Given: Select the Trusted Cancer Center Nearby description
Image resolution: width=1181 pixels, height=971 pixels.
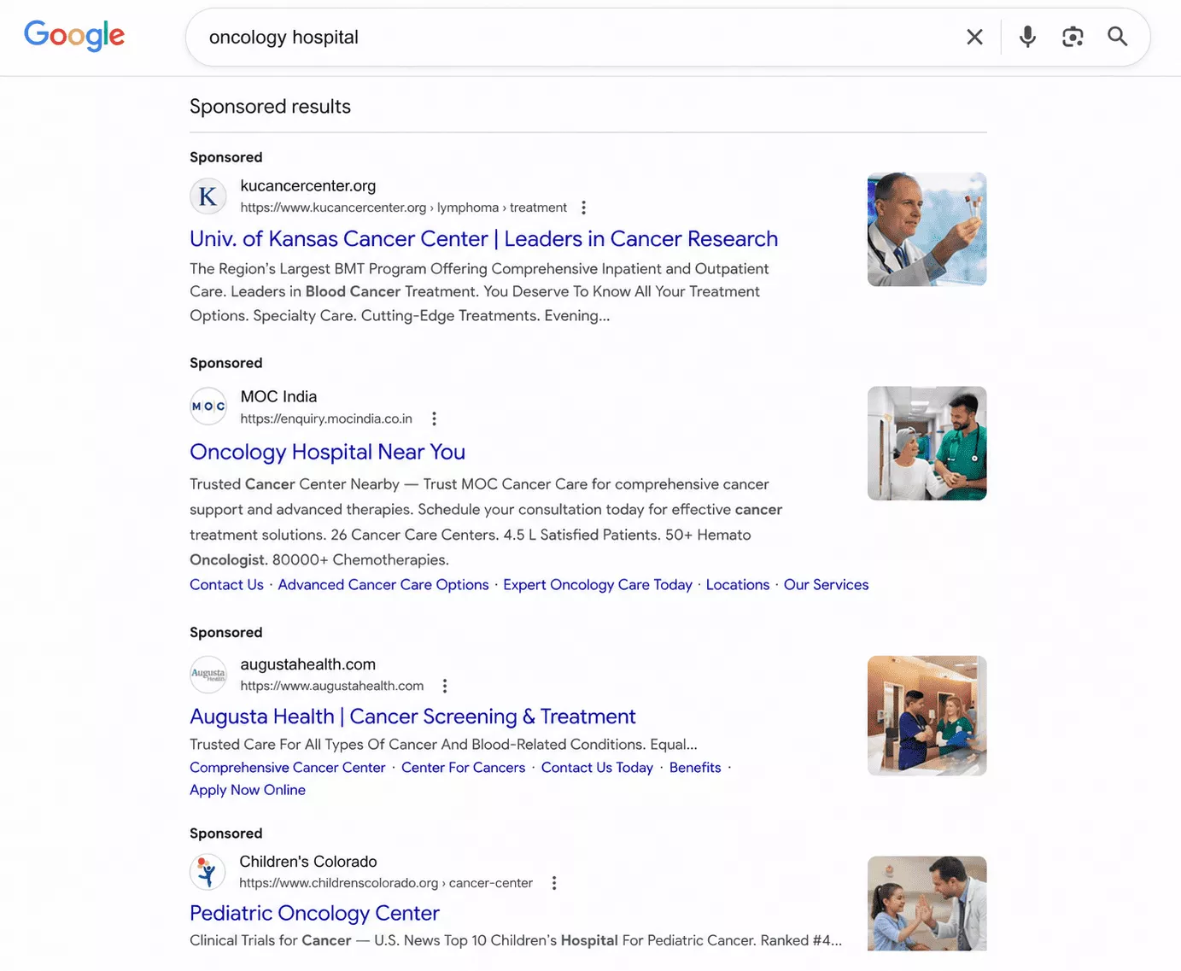Looking at the screenshot, I should tap(486, 522).
